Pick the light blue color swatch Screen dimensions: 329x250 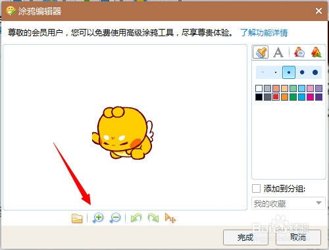click(301, 89)
